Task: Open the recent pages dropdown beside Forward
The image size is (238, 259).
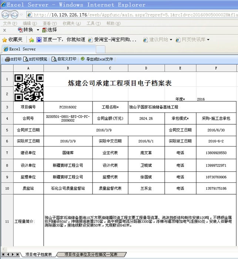Action: (21, 15)
